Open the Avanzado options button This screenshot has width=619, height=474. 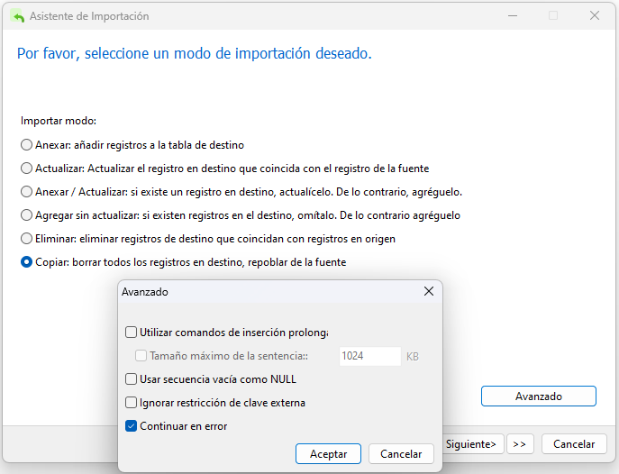(538, 397)
